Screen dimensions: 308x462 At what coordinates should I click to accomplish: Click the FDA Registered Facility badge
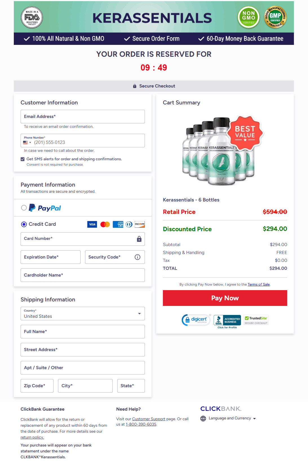point(32,17)
